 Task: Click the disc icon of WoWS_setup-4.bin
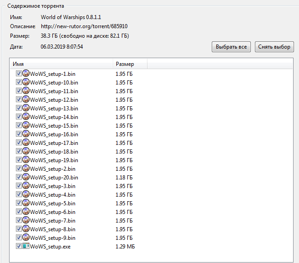point(26,194)
